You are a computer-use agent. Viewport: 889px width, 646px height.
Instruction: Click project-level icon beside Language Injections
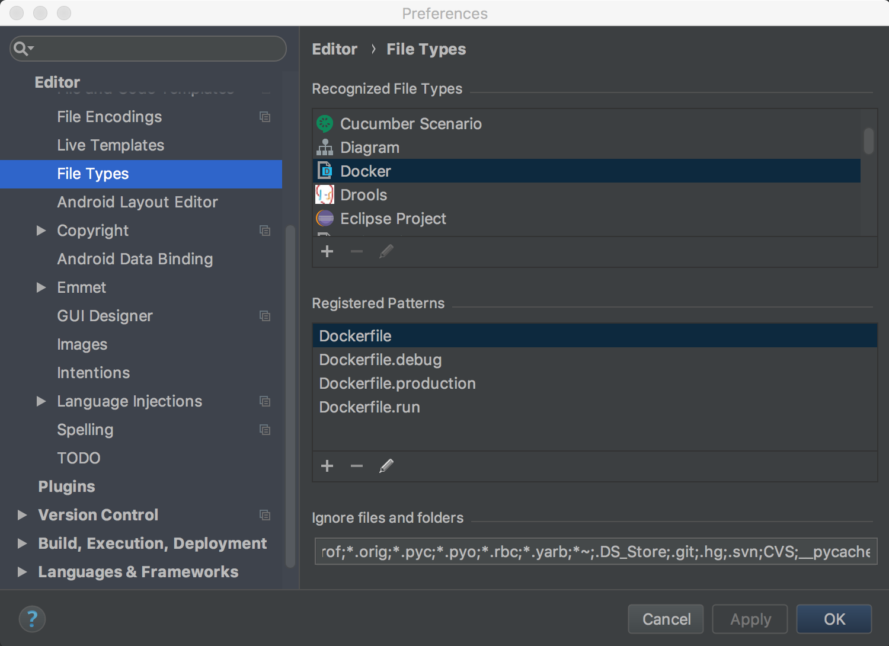265,401
